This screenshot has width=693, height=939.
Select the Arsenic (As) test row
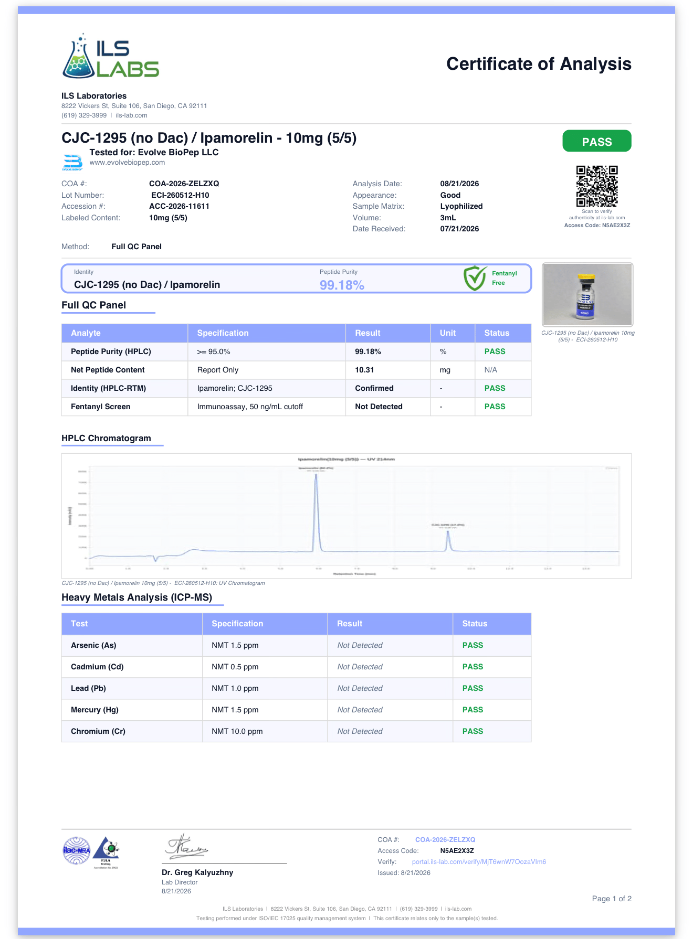click(296, 645)
